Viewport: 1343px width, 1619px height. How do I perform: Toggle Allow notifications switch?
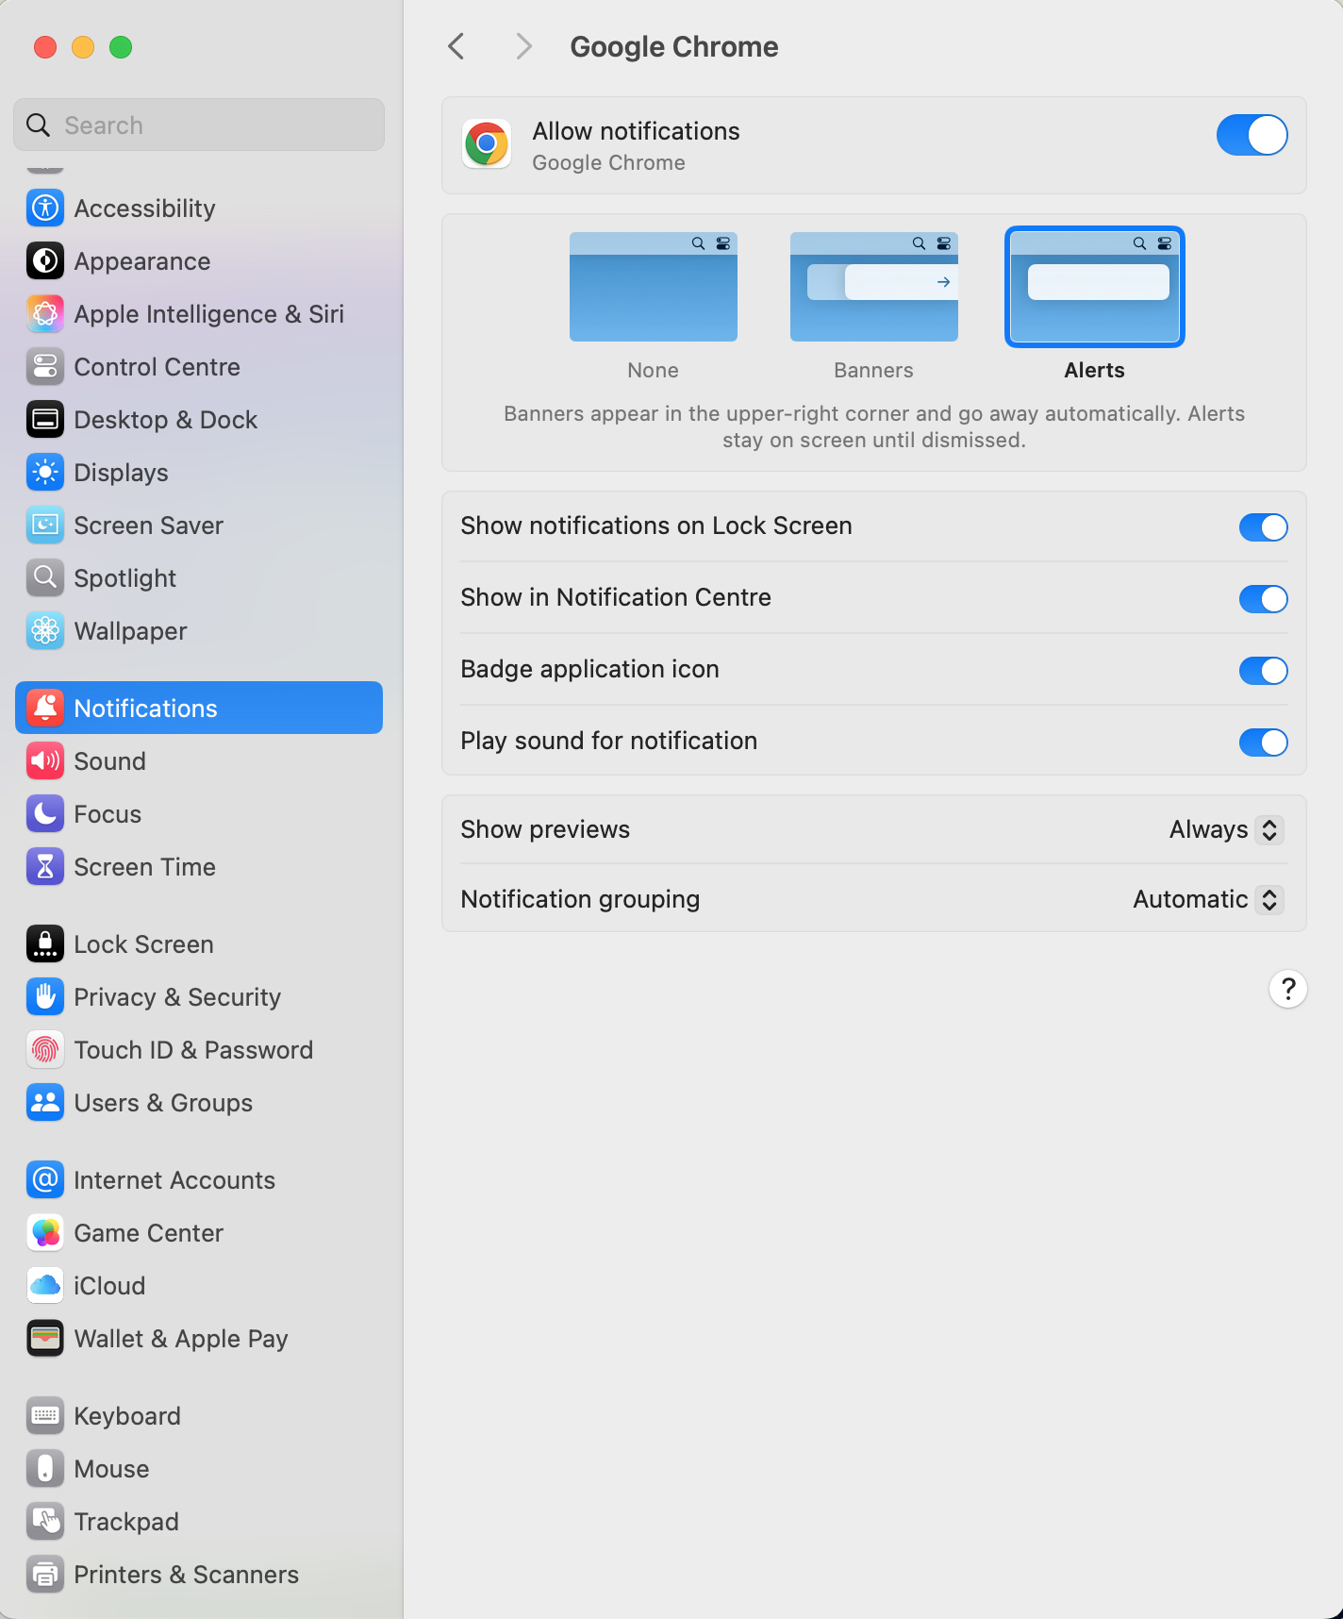click(x=1252, y=135)
